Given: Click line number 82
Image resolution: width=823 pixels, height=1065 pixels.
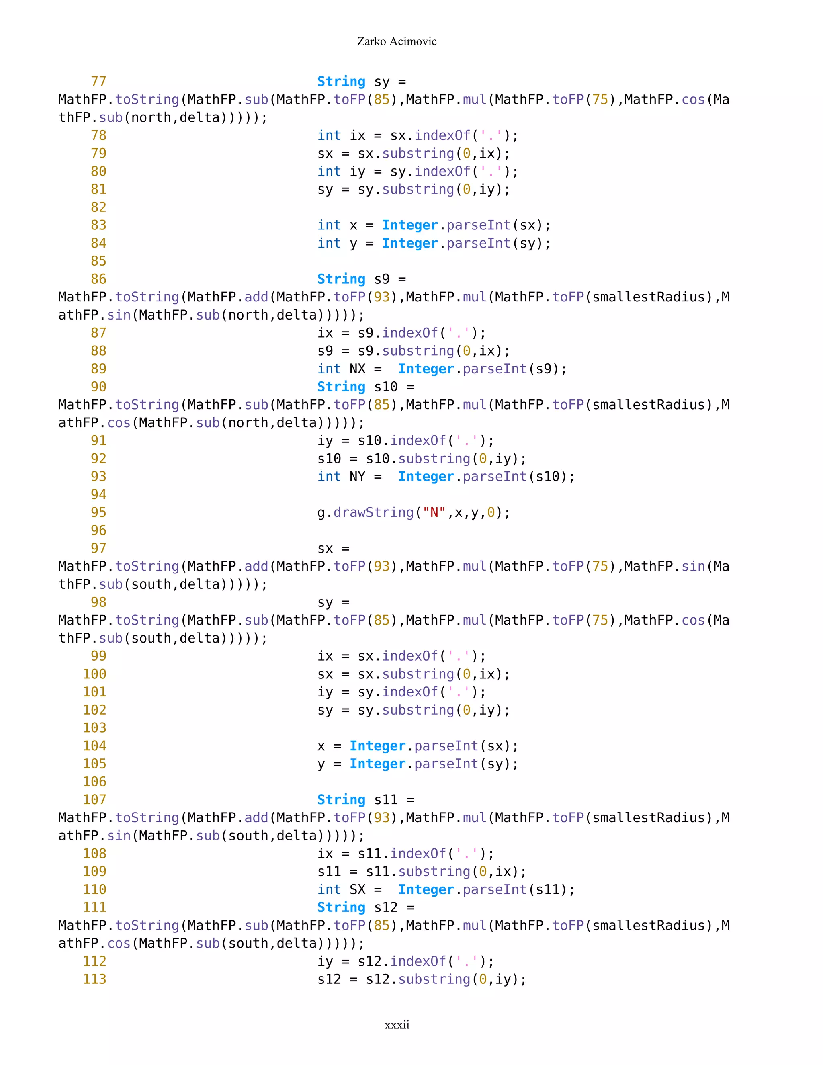Looking at the screenshot, I should pyautogui.click(x=98, y=207).
